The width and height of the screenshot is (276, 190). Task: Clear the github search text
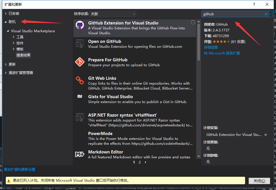[x=266, y=14]
